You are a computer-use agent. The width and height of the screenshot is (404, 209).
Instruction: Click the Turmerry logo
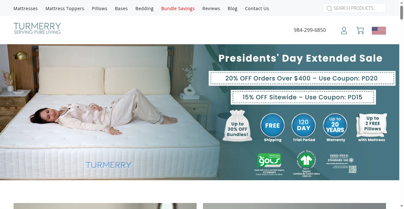[x=37, y=28]
